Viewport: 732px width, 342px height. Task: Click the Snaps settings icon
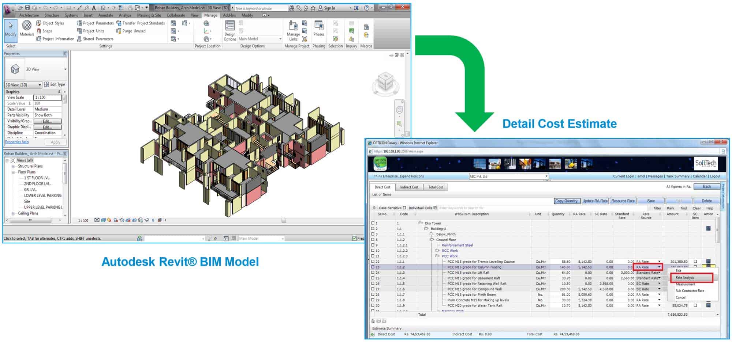[39, 31]
